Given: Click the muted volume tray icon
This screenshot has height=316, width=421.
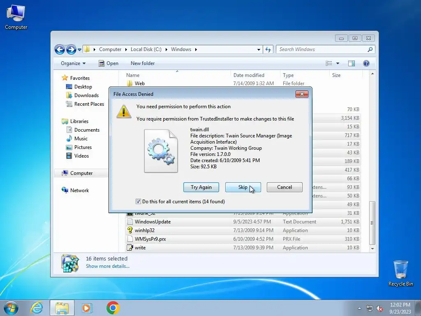Looking at the screenshot, I should coord(379,309).
